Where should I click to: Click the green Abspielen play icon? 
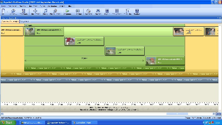(x=67, y=11)
